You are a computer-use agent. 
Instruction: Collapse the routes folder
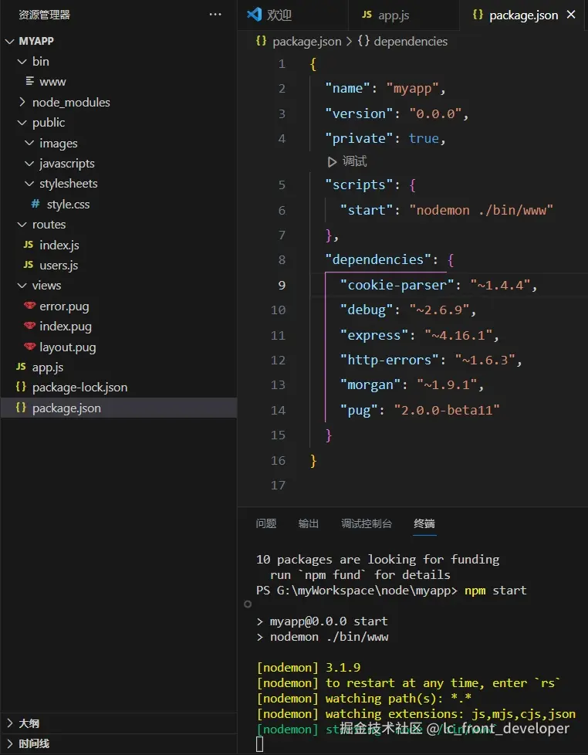coord(22,225)
